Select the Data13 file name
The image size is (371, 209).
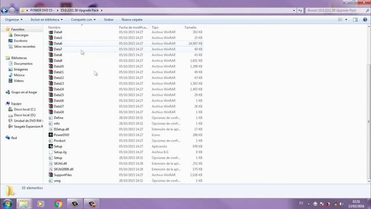point(59,84)
